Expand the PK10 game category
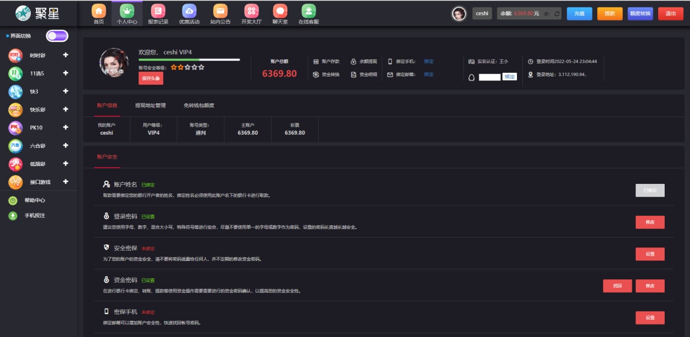The height and width of the screenshot is (337, 690). point(65,127)
